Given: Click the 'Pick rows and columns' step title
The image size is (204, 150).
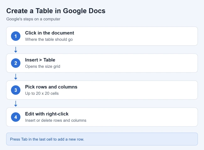Looking at the screenshot, I should [x=51, y=87].
